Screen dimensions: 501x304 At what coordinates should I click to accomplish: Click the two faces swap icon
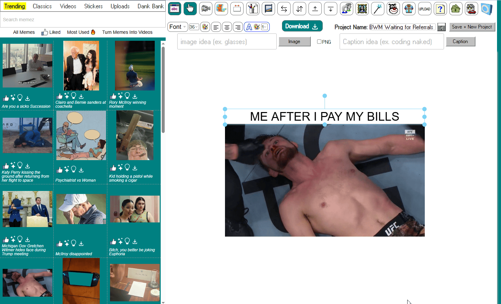[347, 9]
